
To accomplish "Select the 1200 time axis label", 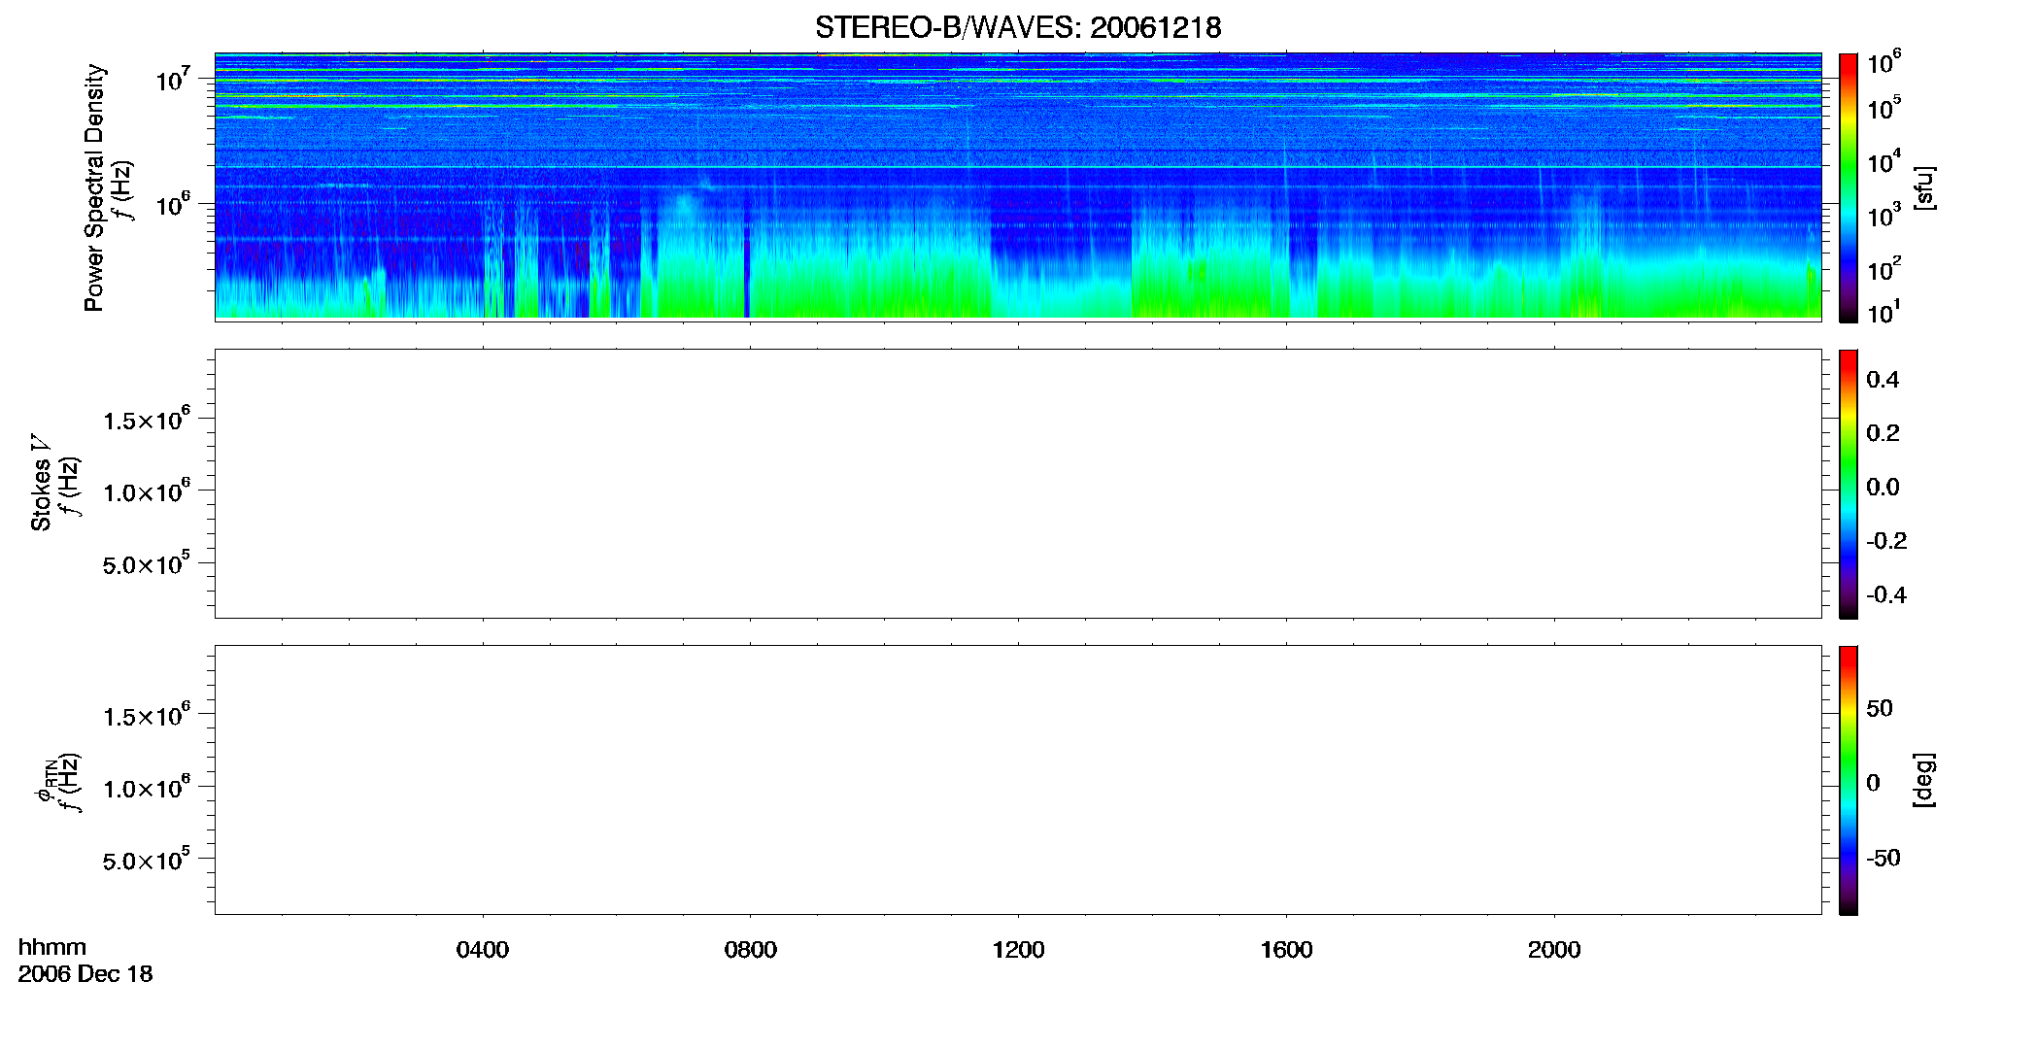I will 1018,950.
